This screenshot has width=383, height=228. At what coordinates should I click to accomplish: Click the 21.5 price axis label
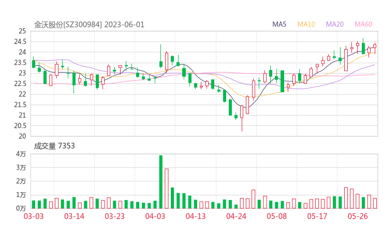20,105
